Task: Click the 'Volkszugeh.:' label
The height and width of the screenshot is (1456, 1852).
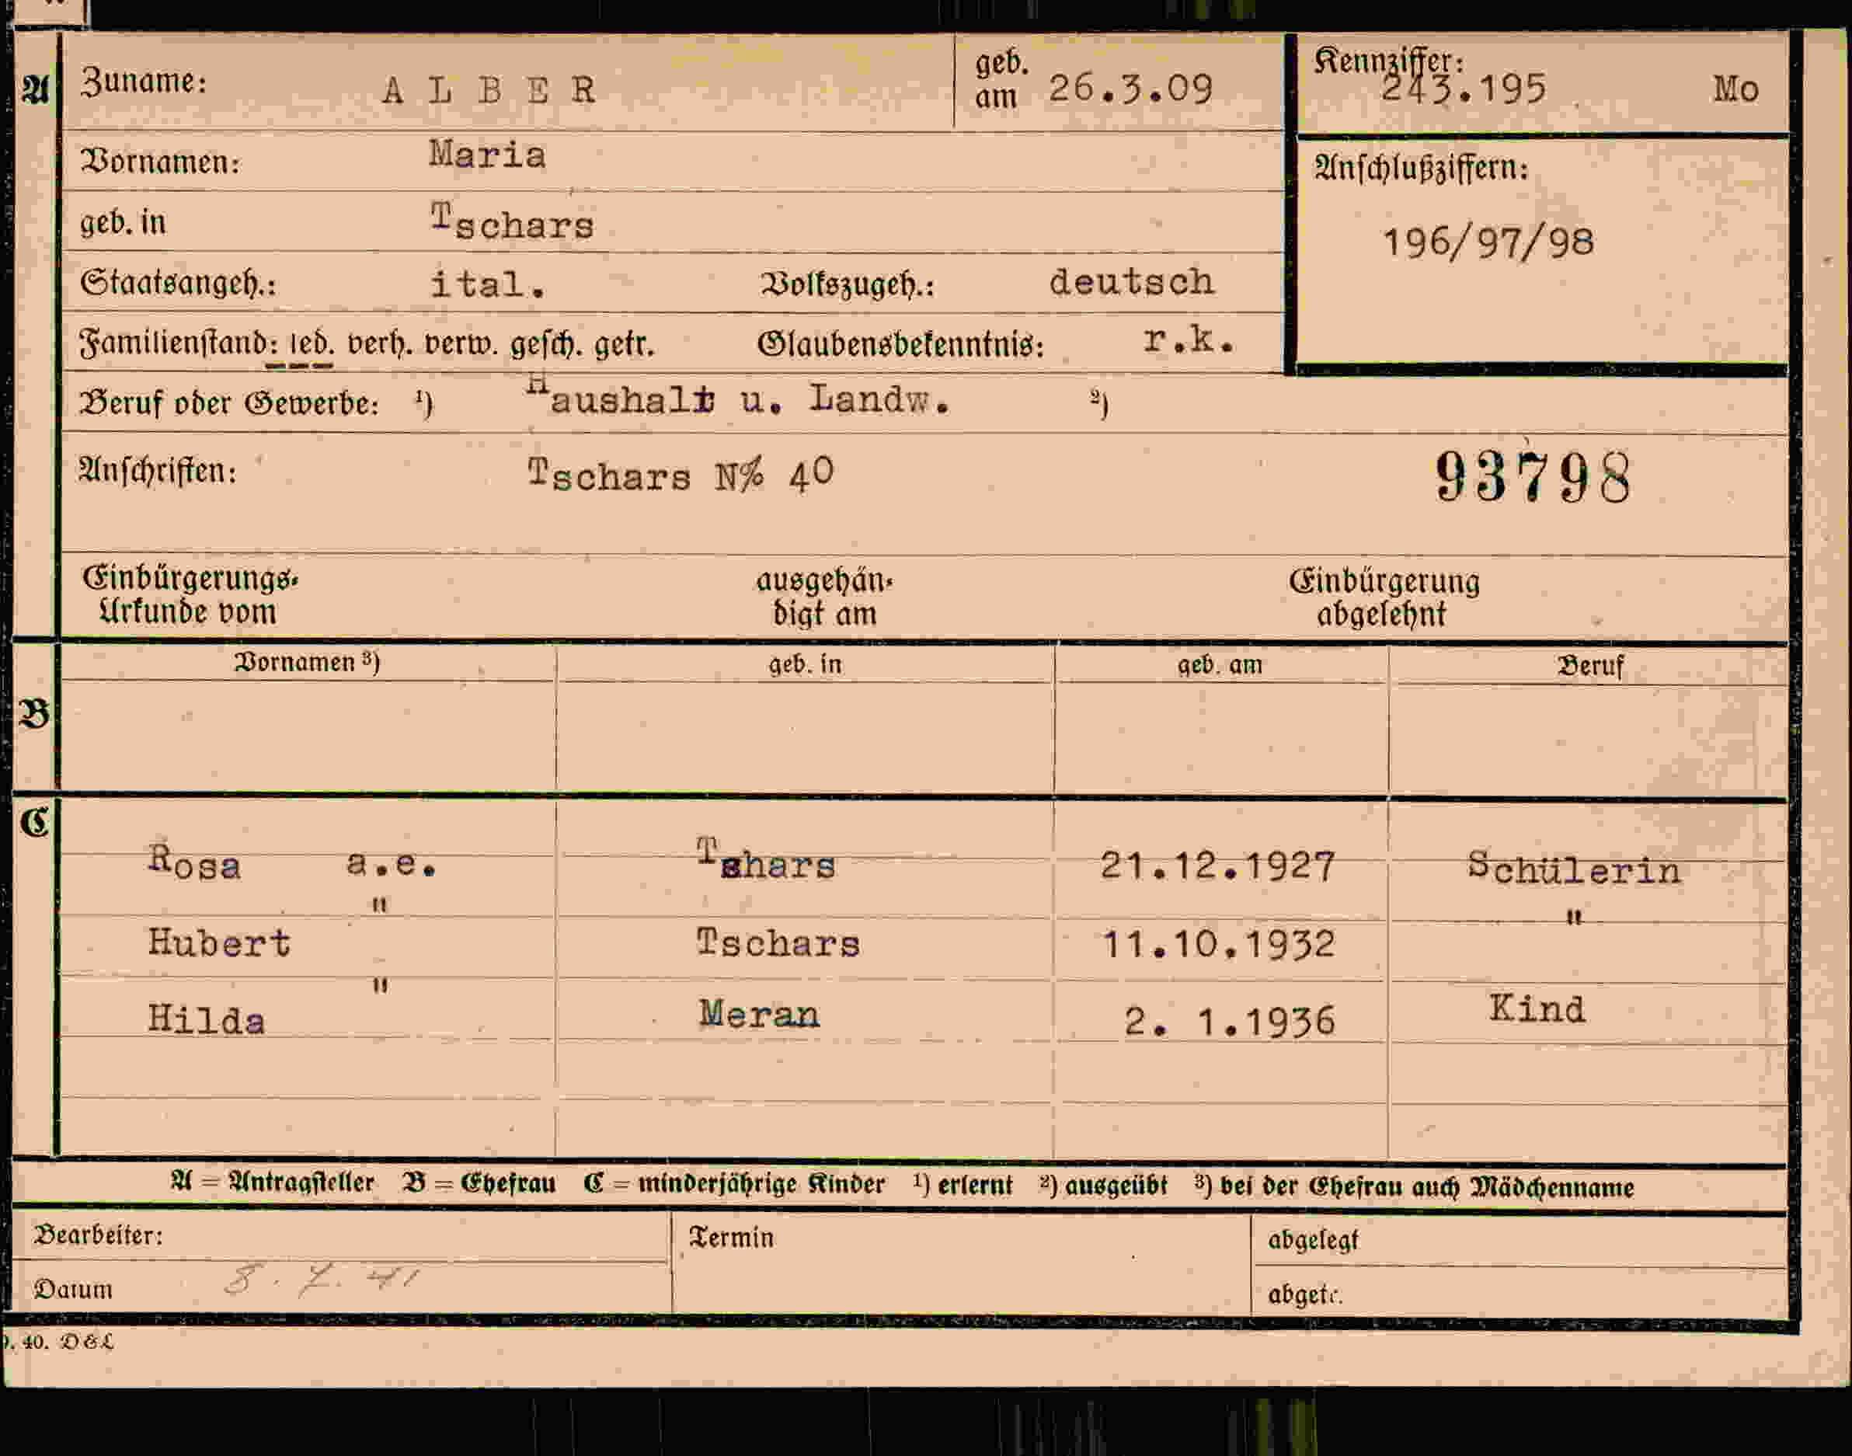Action: (x=848, y=284)
